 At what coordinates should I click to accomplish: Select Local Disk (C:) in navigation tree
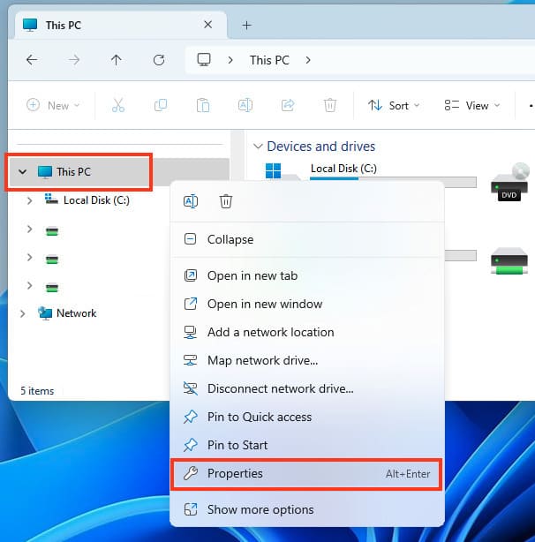pyautogui.click(x=96, y=200)
